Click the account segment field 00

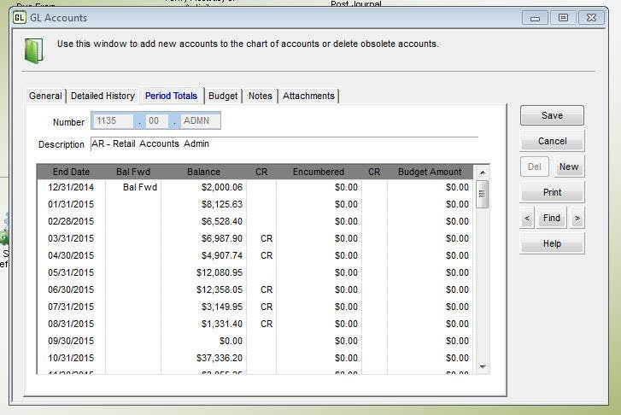point(157,120)
